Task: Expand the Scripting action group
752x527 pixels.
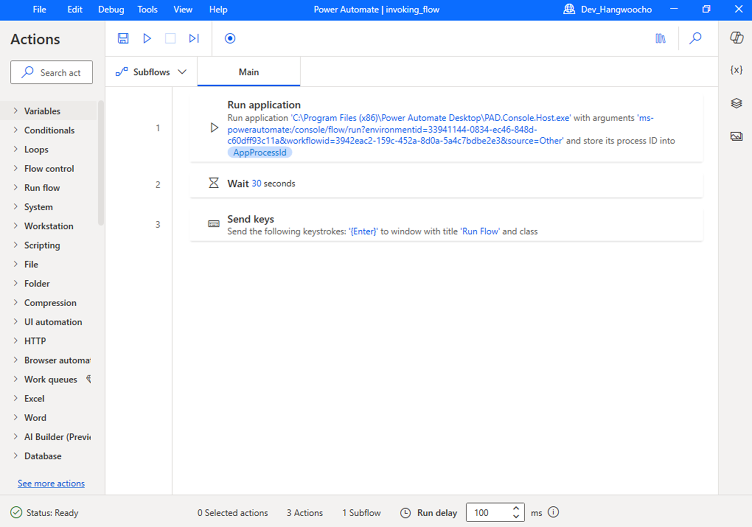Action: point(16,245)
